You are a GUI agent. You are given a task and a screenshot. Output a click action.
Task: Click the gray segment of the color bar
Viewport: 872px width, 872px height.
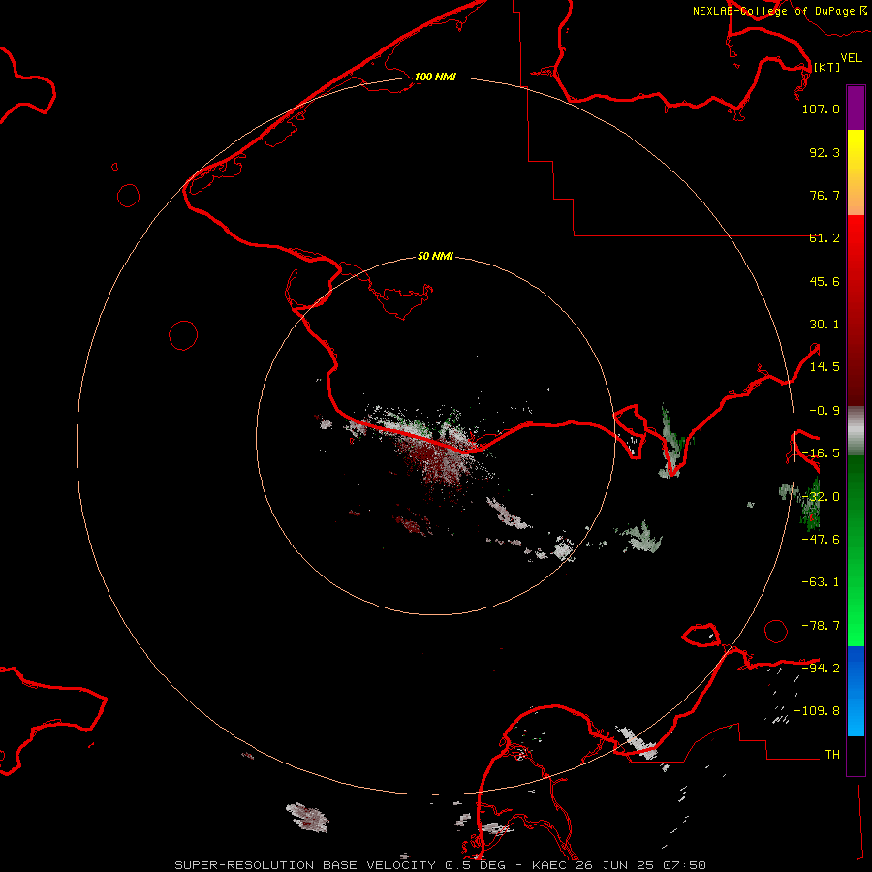(856, 431)
